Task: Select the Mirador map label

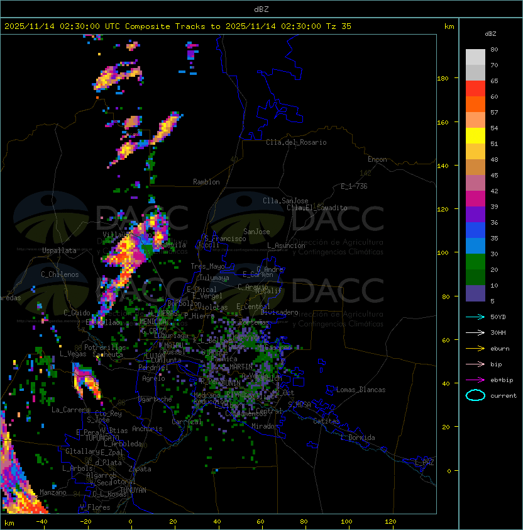Action: [265, 426]
